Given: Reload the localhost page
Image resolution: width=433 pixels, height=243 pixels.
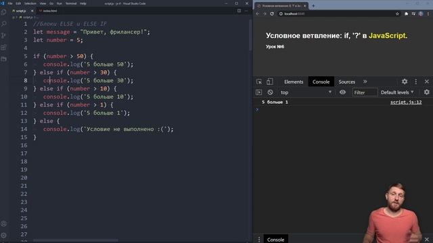Looking at the screenshot, I should [272, 13].
